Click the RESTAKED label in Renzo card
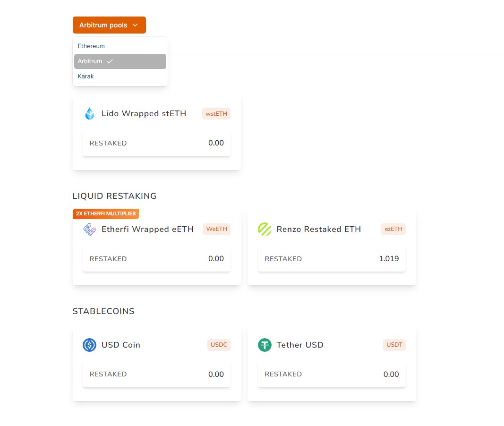504x426 pixels. [x=283, y=259]
